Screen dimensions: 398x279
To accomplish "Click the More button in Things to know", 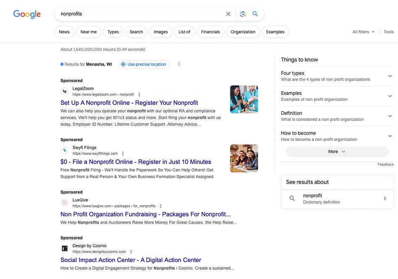I will coord(337,152).
